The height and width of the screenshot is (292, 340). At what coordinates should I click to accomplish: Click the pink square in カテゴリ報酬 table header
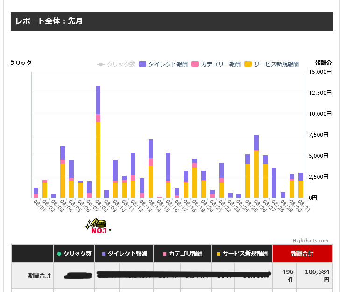pos(164,254)
